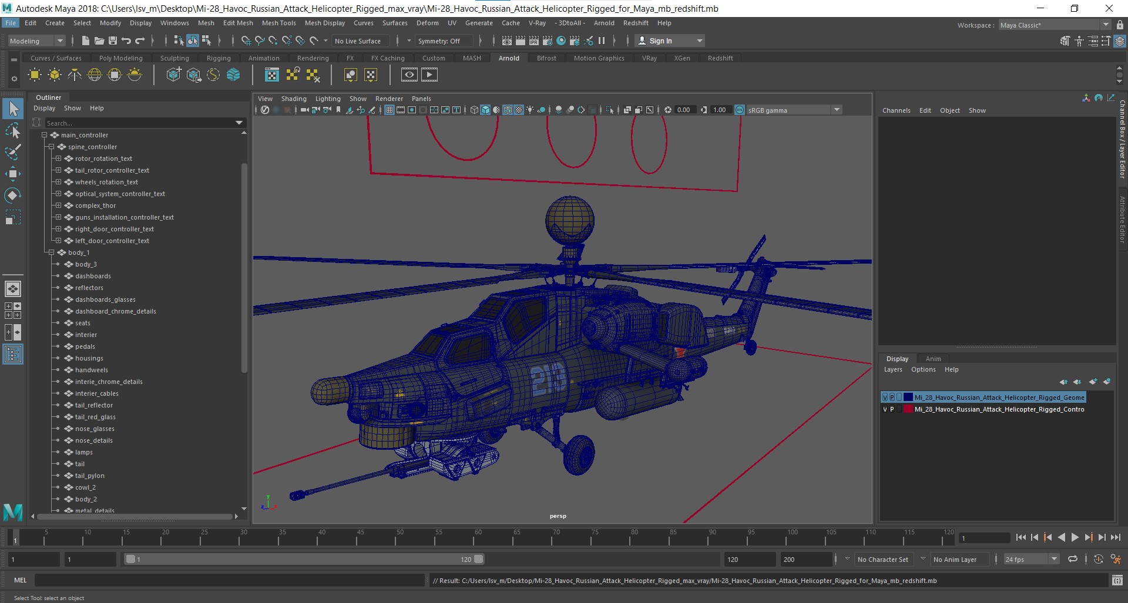The image size is (1128, 603).
Task: Select the arrow Select tool in toolbox
Action: coord(13,109)
